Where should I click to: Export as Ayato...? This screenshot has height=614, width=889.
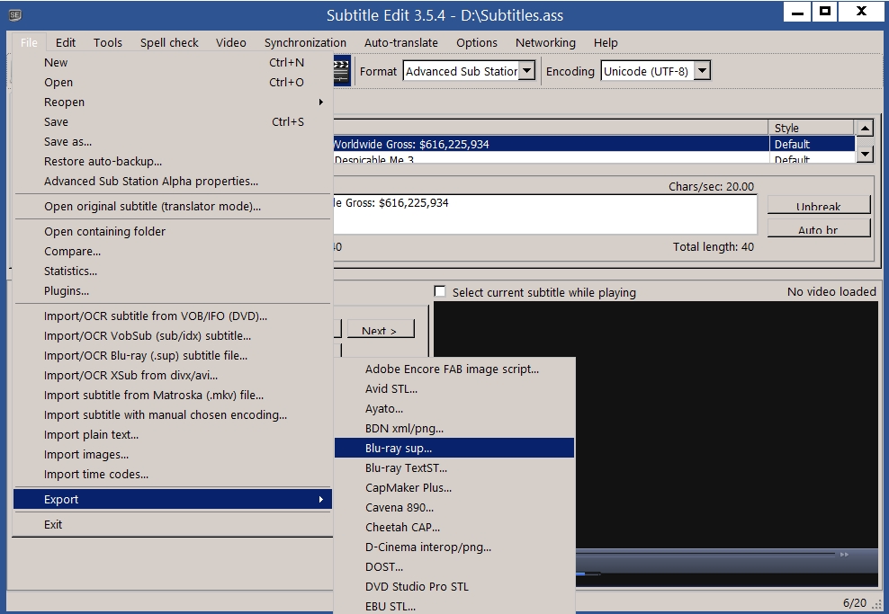(454, 408)
